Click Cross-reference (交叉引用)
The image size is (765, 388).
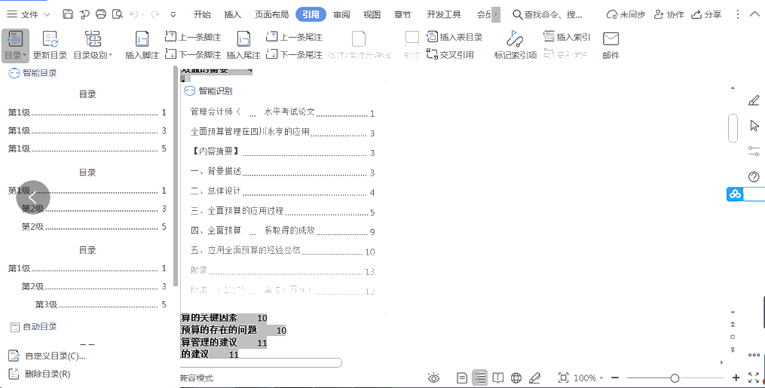click(x=450, y=54)
